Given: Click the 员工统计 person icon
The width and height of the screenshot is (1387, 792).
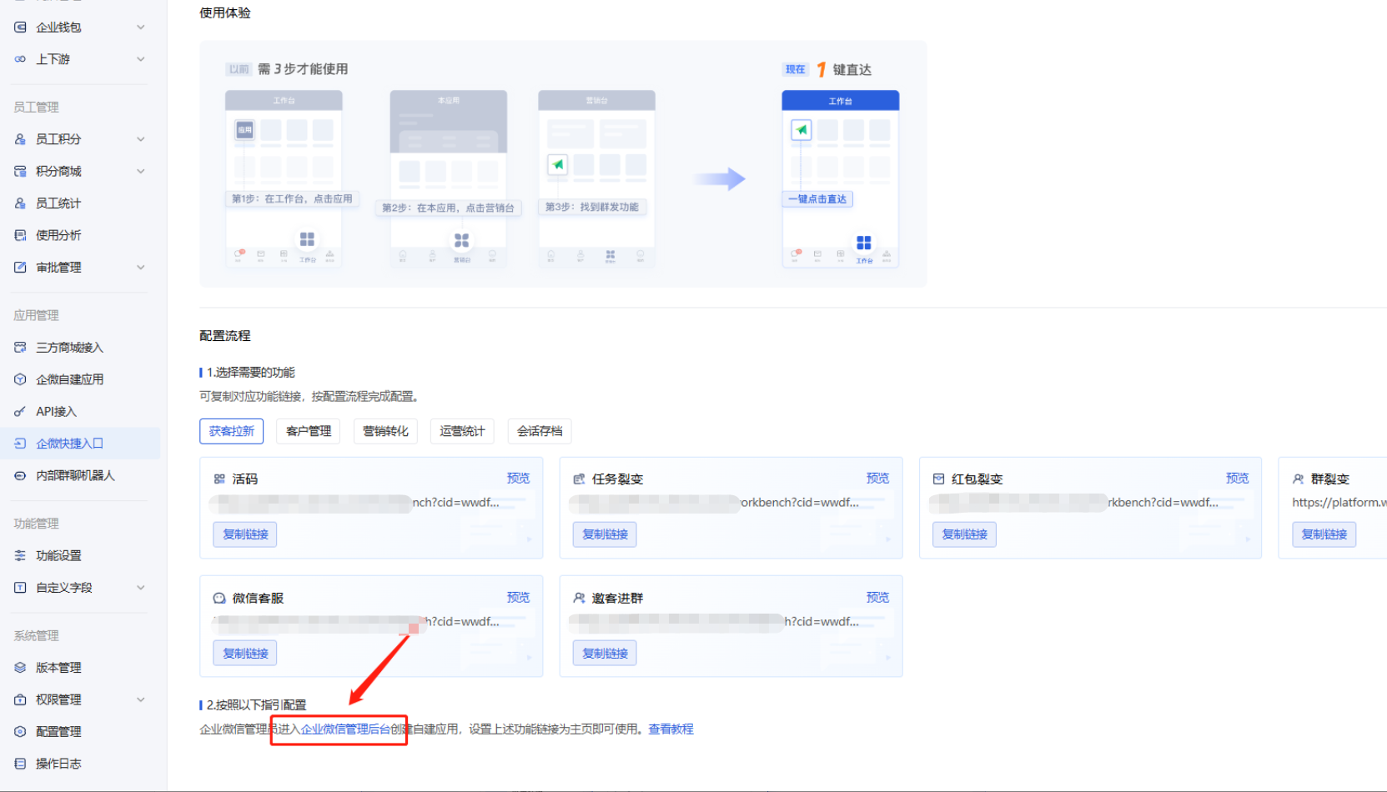Looking at the screenshot, I should tap(20, 203).
